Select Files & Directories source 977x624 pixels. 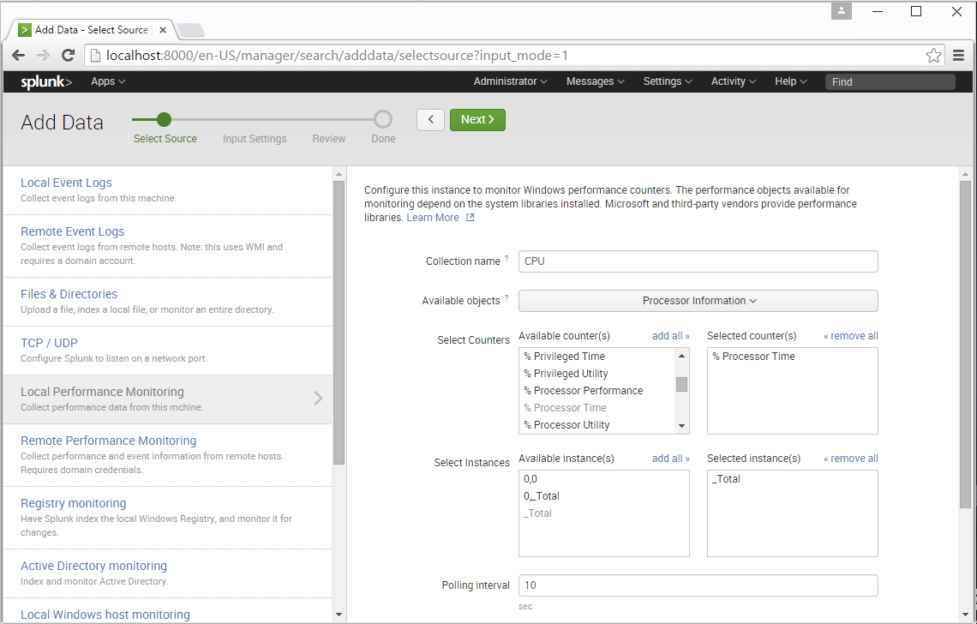69,294
